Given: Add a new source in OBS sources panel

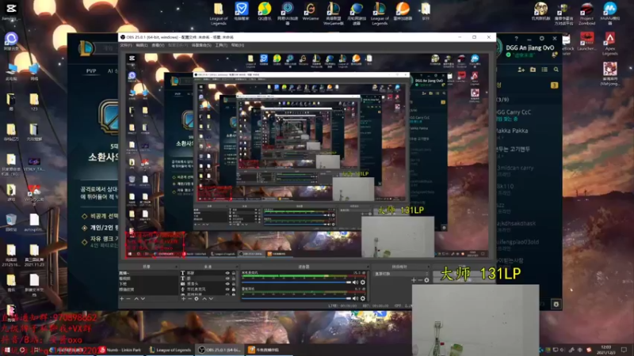Looking at the screenshot, I should pyautogui.click(x=183, y=299).
